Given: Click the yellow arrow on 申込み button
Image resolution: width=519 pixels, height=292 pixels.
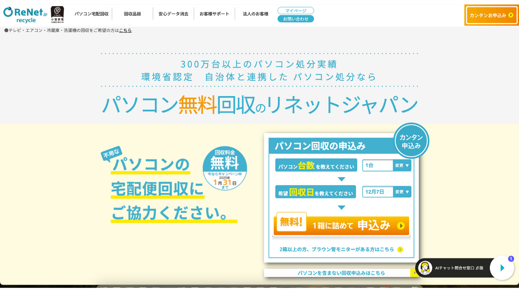Looking at the screenshot, I should tap(401, 225).
